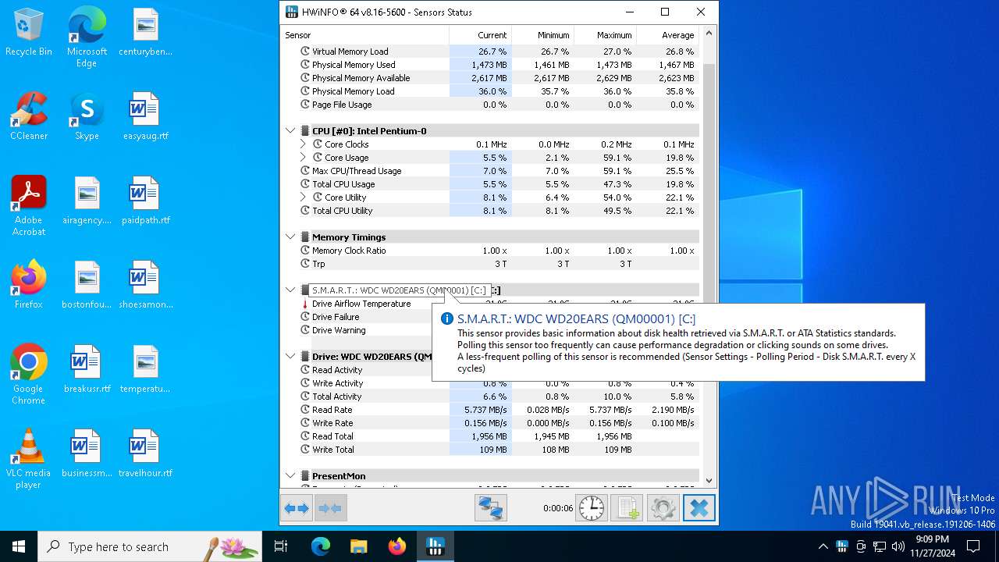Select the Trp memory timing row
This screenshot has width=999, height=562.
pyautogui.click(x=492, y=264)
